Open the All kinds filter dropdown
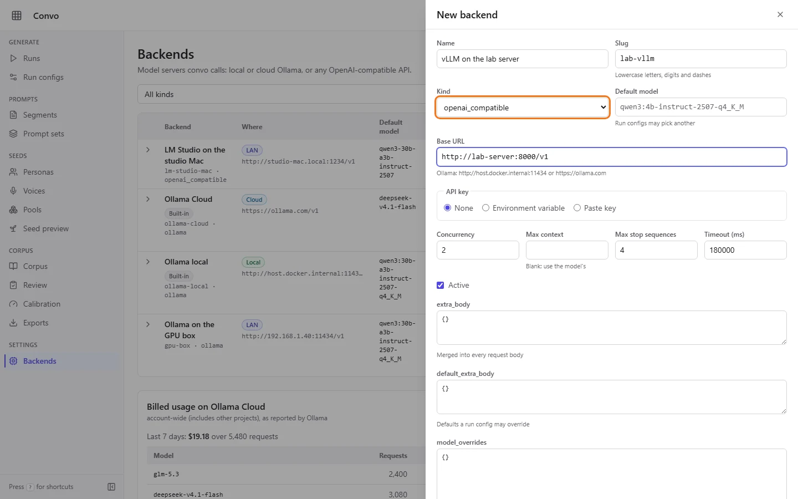This screenshot has height=499, width=798. [282, 94]
